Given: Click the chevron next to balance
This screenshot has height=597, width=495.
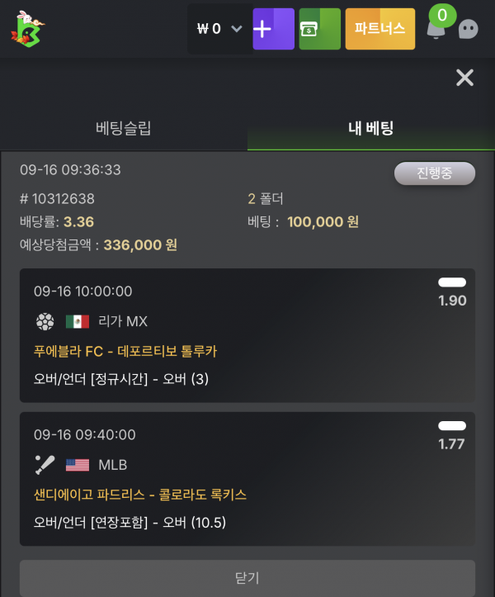Looking at the screenshot, I should 237,29.
